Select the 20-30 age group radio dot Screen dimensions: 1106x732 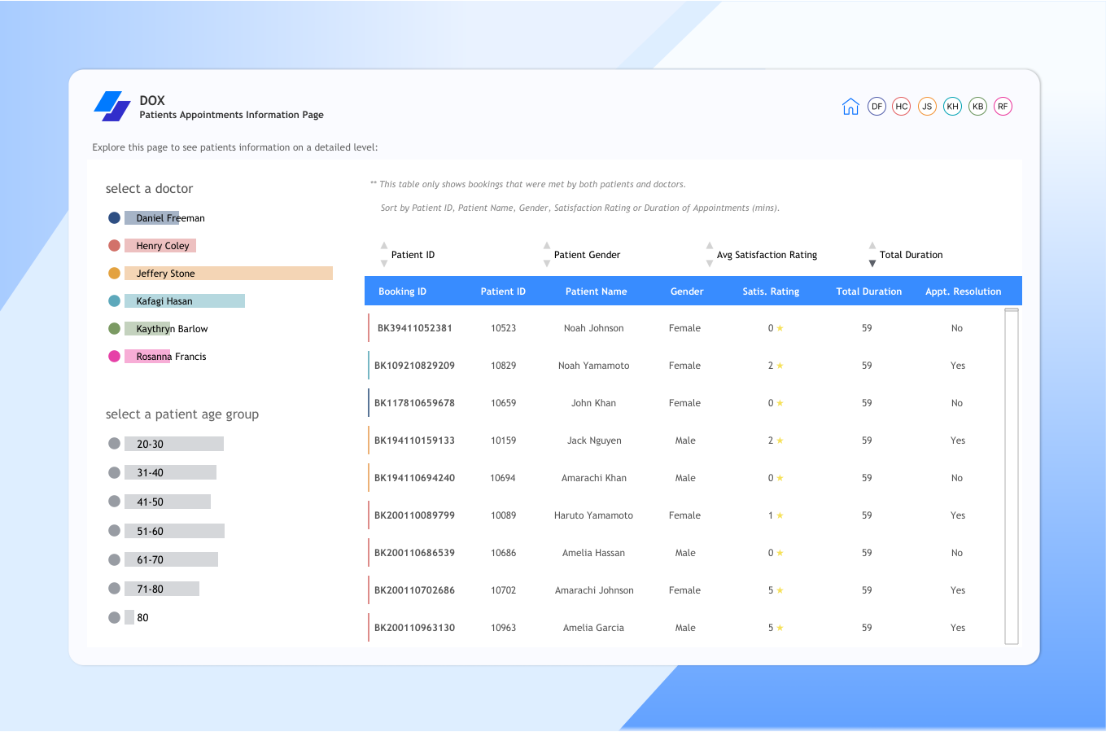(x=114, y=444)
